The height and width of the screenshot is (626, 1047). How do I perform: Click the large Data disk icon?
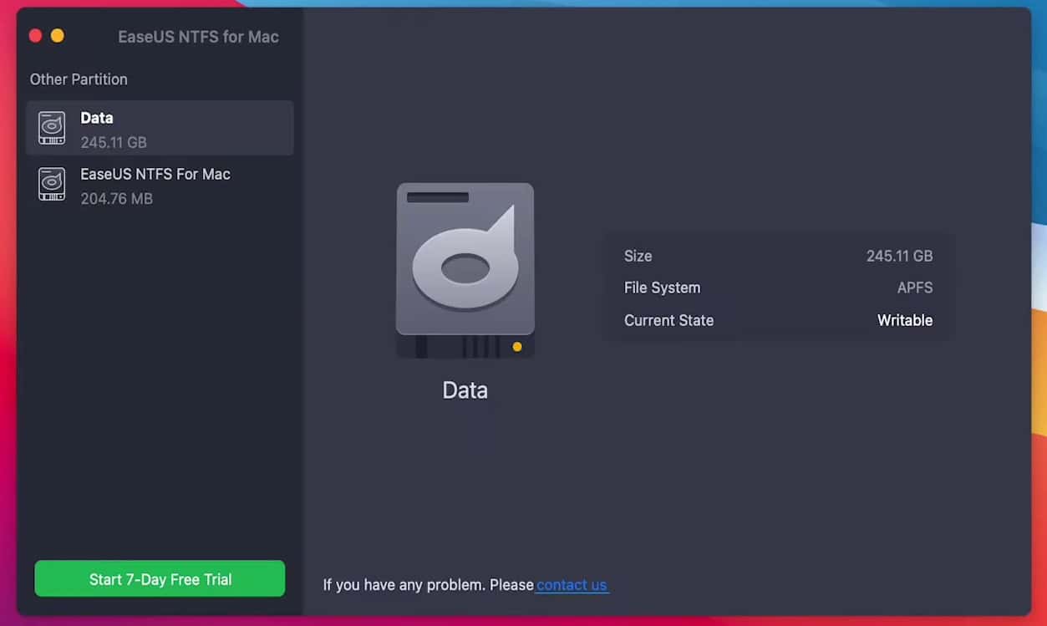(x=465, y=267)
